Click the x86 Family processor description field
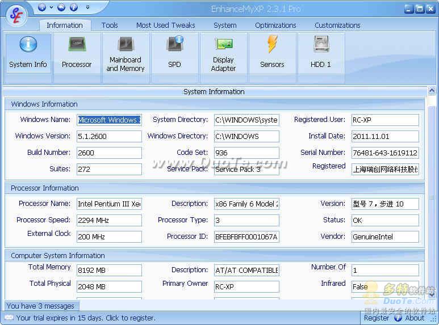Viewport: 439px width, 325px height. point(246,204)
